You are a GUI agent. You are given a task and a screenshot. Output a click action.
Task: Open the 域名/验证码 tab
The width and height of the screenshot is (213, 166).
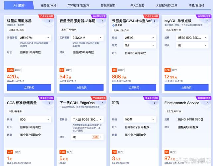(196, 5)
